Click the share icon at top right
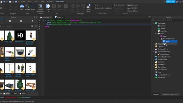The width and height of the screenshot is (183, 103). [x=180, y=2]
